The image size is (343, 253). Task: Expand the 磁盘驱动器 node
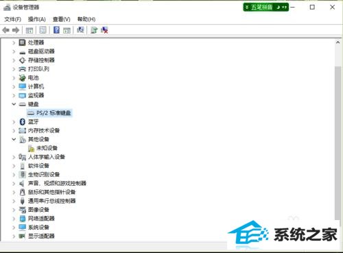click(x=14, y=51)
